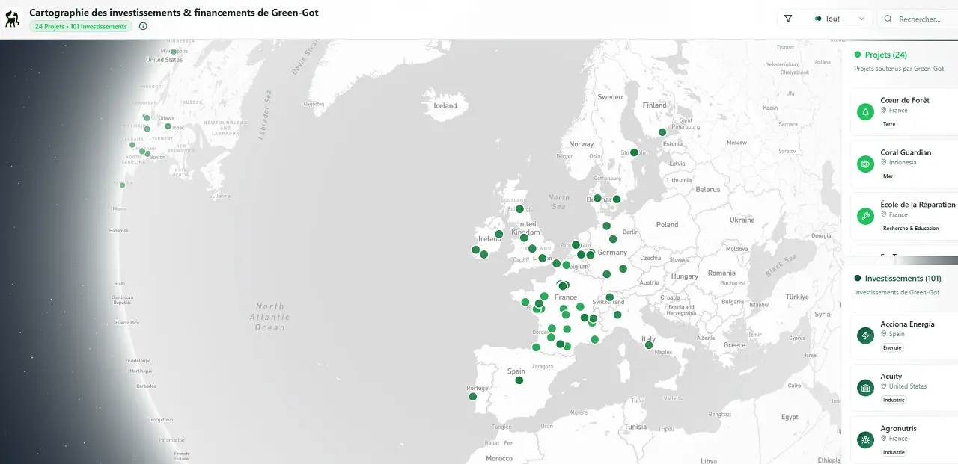Click the chevron arrow of the Tout dropdown

[862, 19]
